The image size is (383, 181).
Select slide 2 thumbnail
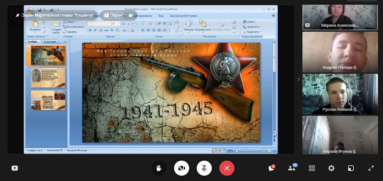[48, 77]
